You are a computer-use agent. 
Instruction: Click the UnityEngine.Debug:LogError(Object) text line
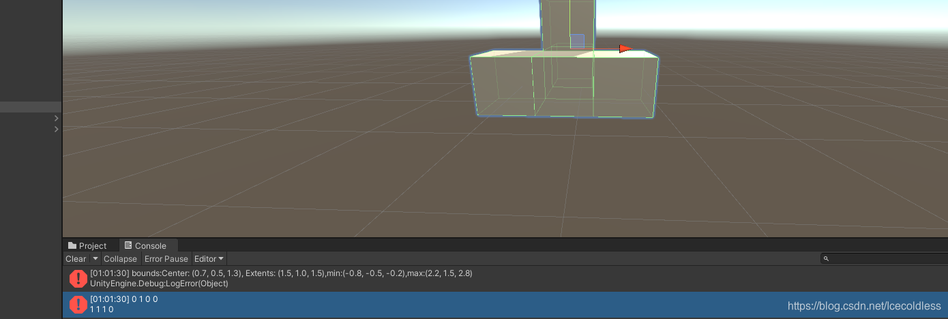160,284
